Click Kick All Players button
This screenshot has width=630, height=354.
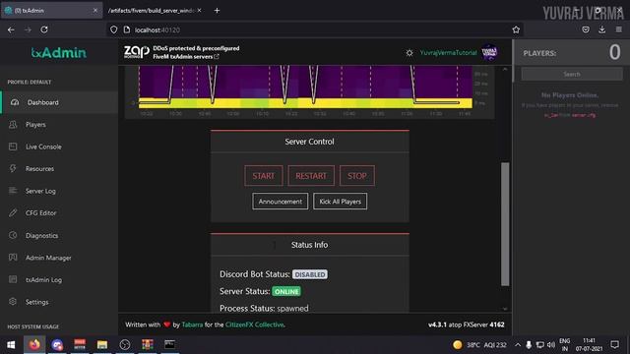(340, 202)
